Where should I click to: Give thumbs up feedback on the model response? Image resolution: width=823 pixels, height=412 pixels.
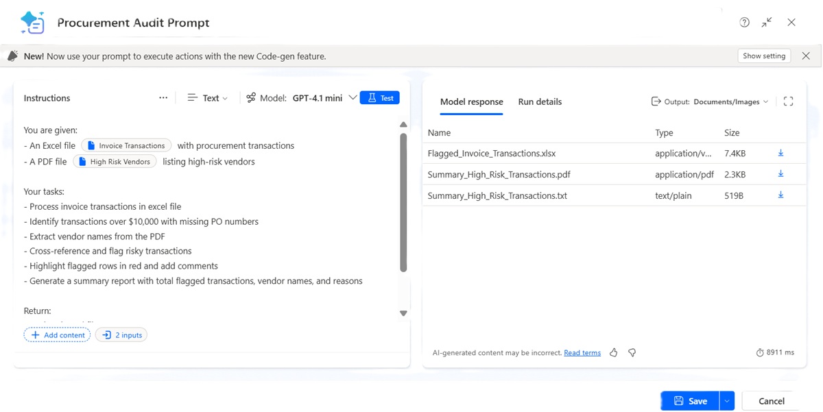tap(613, 352)
